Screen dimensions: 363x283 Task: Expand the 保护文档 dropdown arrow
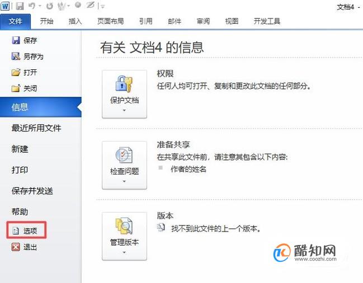(x=124, y=110)
